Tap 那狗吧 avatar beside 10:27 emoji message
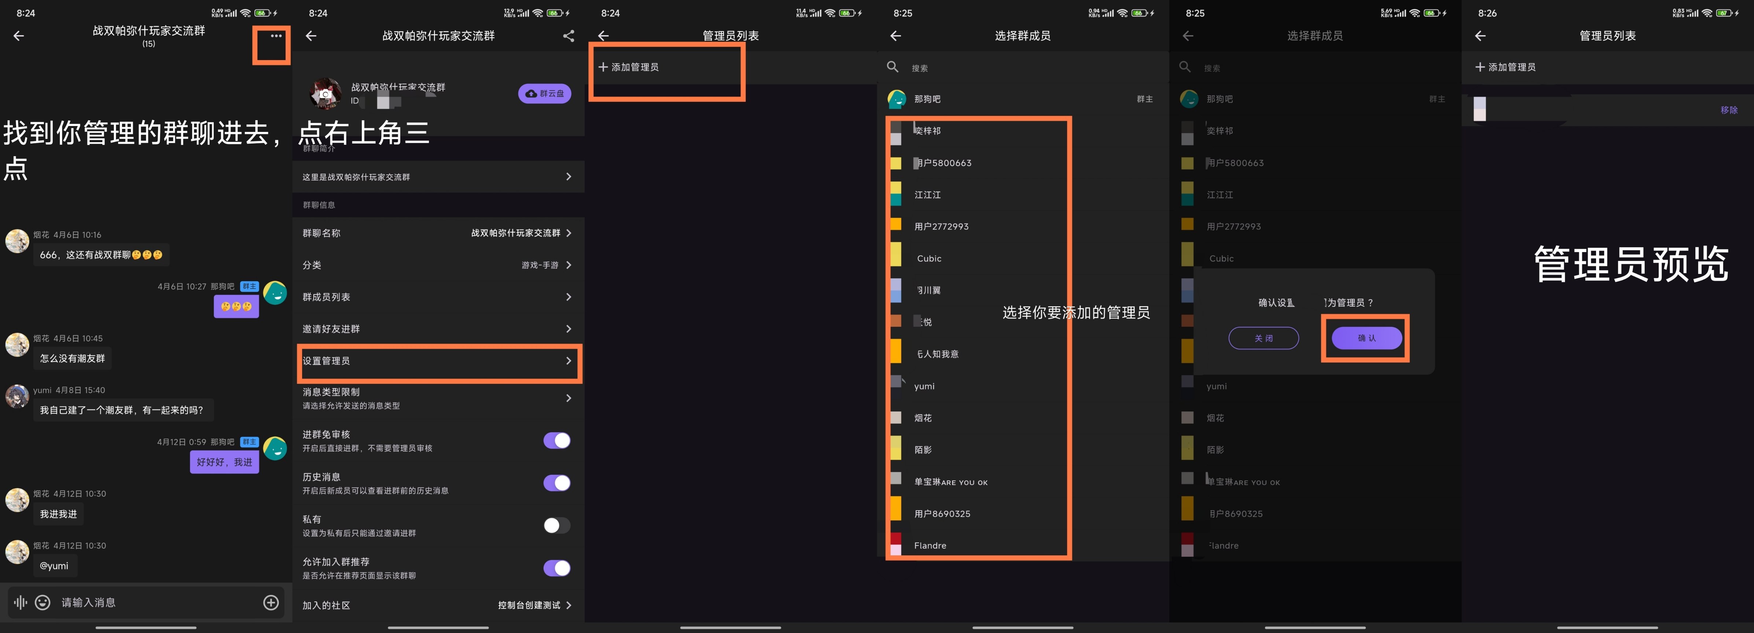The image size is (1754, 633). pyautogui.click(x=275, y=293)
